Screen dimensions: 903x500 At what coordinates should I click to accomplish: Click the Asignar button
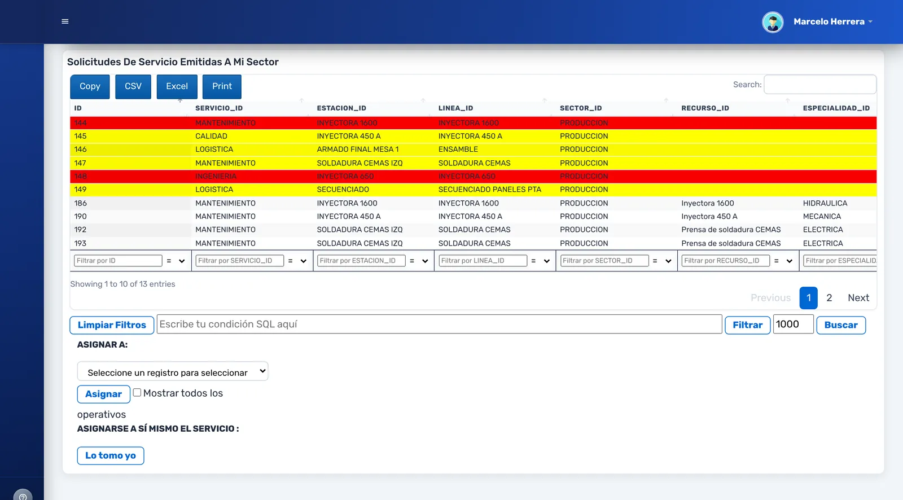coord(103,394)
